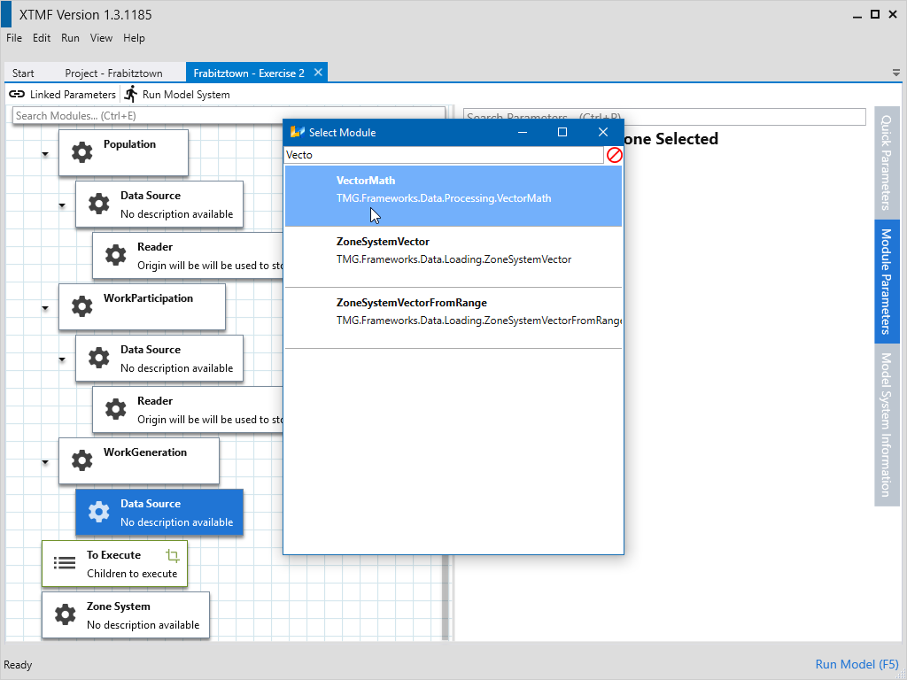Click the To Execute list icon
The width and height of the screenshot is (907, 680).
point(65,563)
